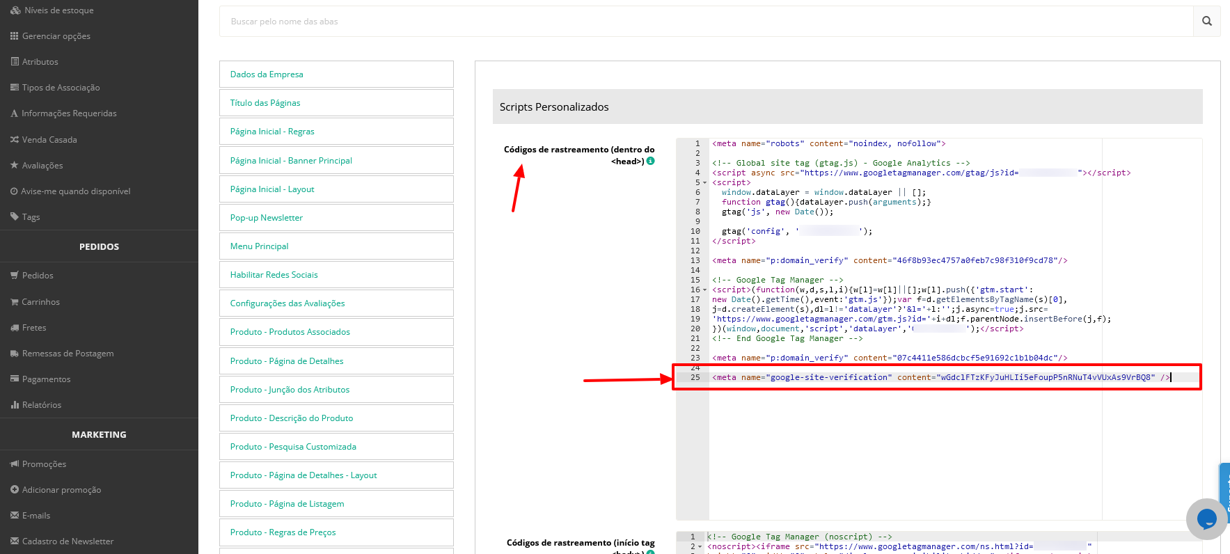Open Dados da Empresa tab

pyautogui.click(x=336, y=74)
